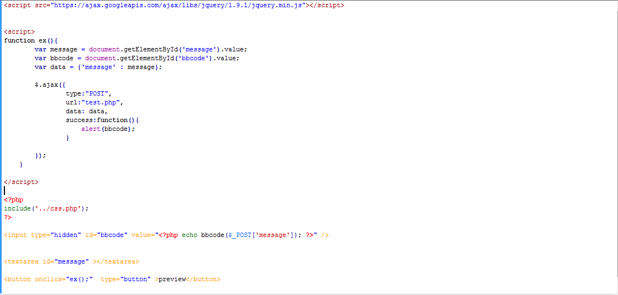Click the 'alert(bbcode);' line
This screenshot has width=618, height=295.
tap(108, 129)
